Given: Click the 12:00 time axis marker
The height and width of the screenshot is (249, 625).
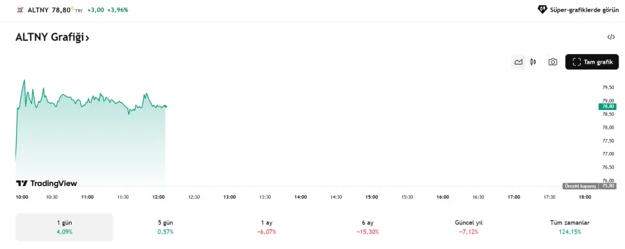Looking at the screenshot, I should tap(159, 197).
